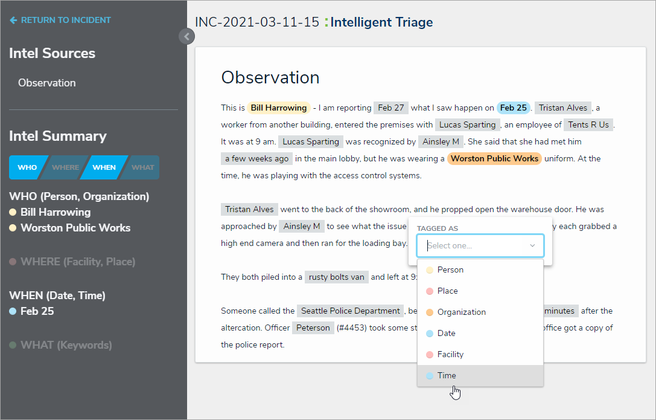Open the Observation intel source
Screen dimensions: 656x420
pyautogui.click(x=47, y=83)
